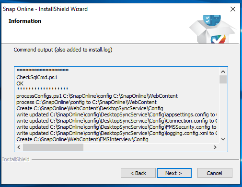Viewport: 242px width, 187px height.
Task: Click the scroll left arrow in output box
Action: click(x=19, y=147)
